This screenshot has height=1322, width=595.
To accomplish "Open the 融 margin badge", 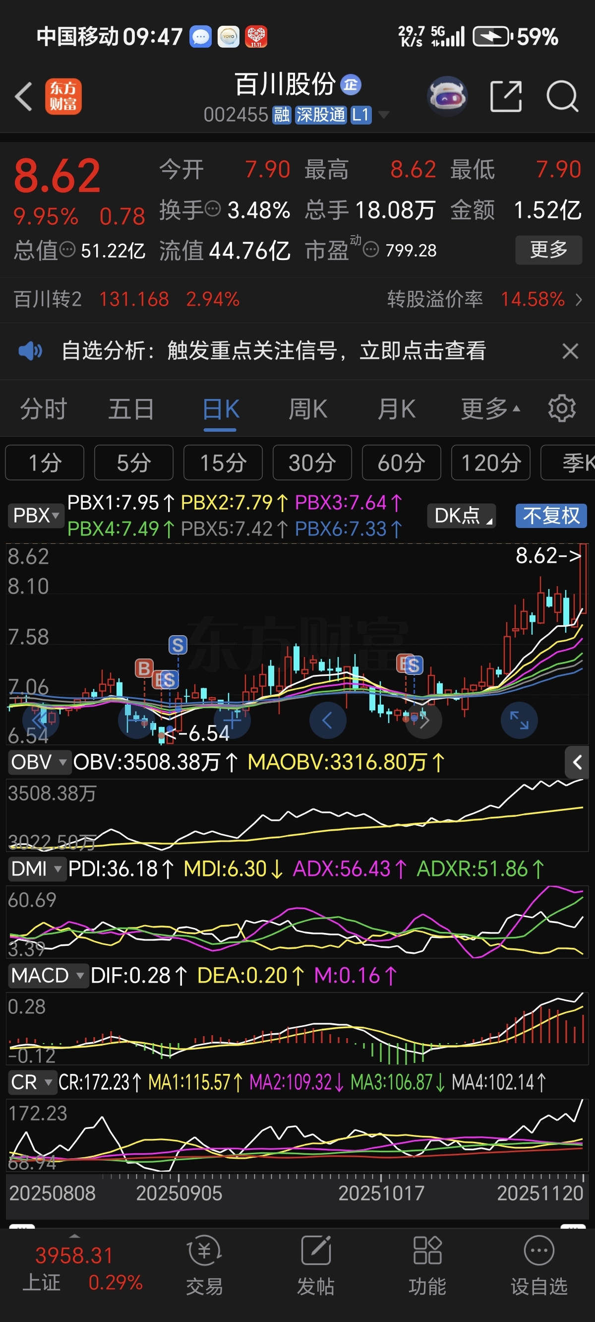I will pyautogui.click(x=282, y=115).
